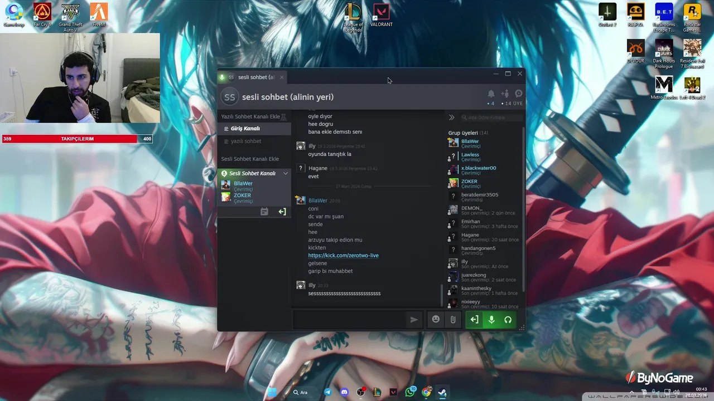Open Far Cry 6 desktop shortcut

coord(42,15)
